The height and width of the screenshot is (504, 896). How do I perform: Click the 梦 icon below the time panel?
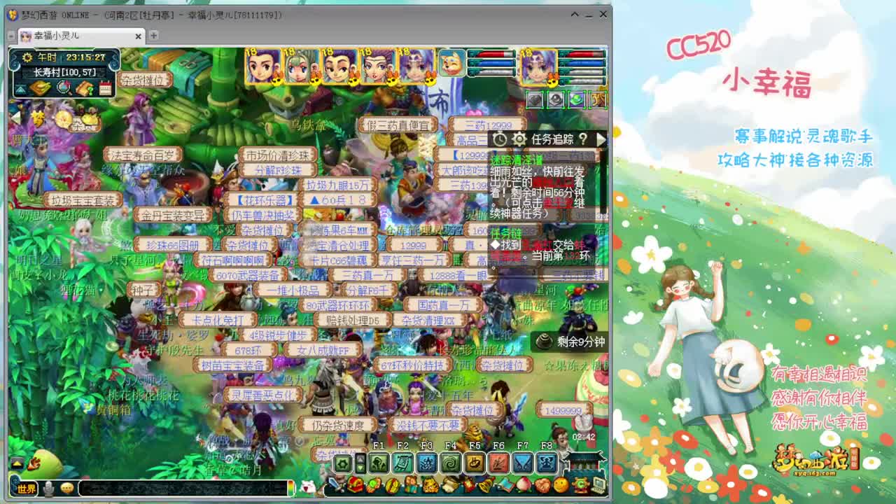(x=37, y=118)
